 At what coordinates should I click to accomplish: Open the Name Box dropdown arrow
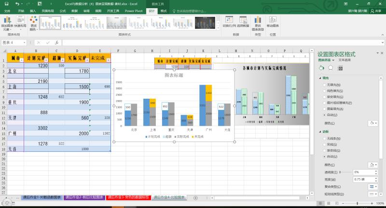(x=25, y=42)
